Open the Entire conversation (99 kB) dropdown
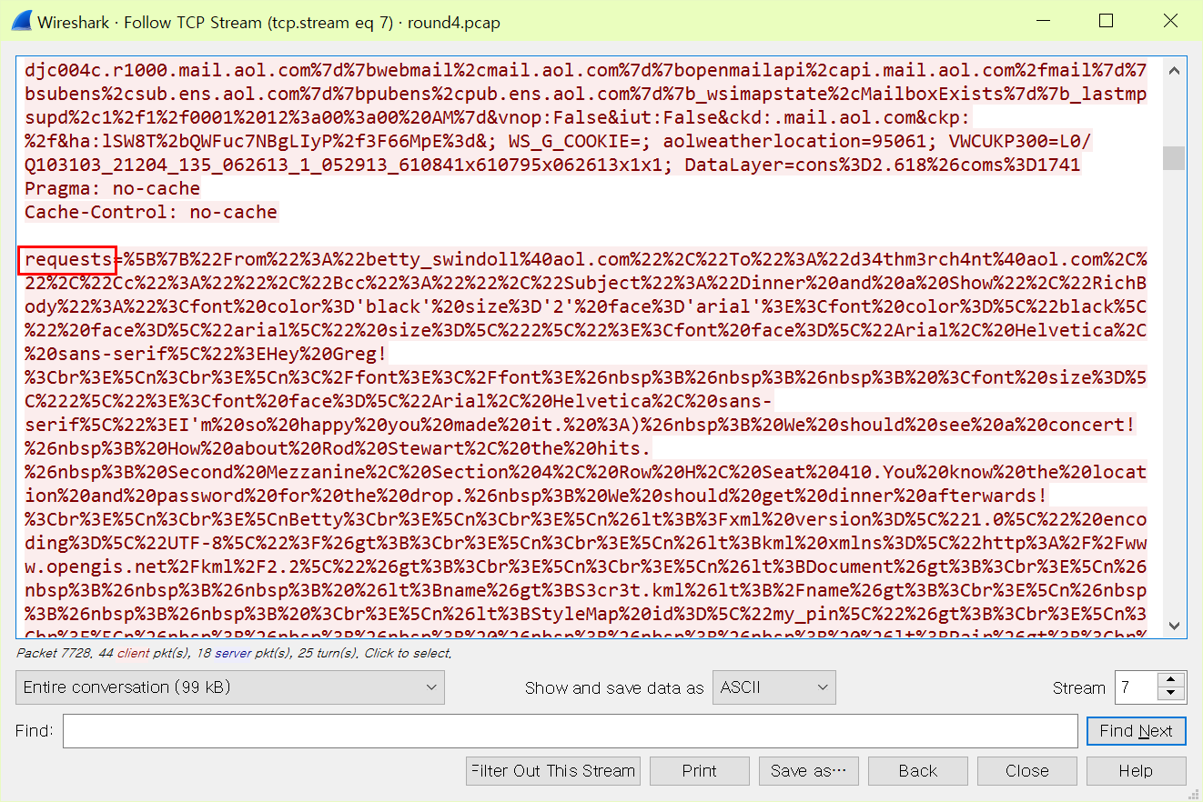1203x802 pixels. coord(230,687)
